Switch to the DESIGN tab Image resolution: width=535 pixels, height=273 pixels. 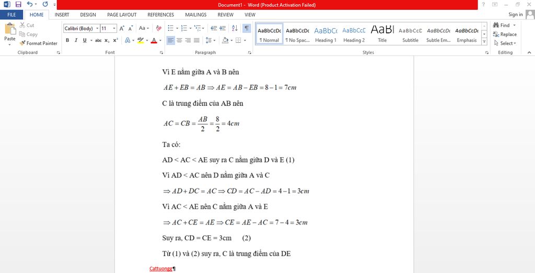(88, 15)
